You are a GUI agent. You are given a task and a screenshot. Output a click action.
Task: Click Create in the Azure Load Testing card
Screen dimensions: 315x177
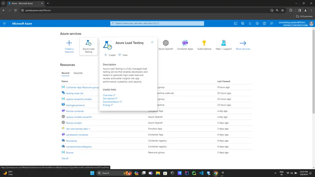tap(110, 55)
